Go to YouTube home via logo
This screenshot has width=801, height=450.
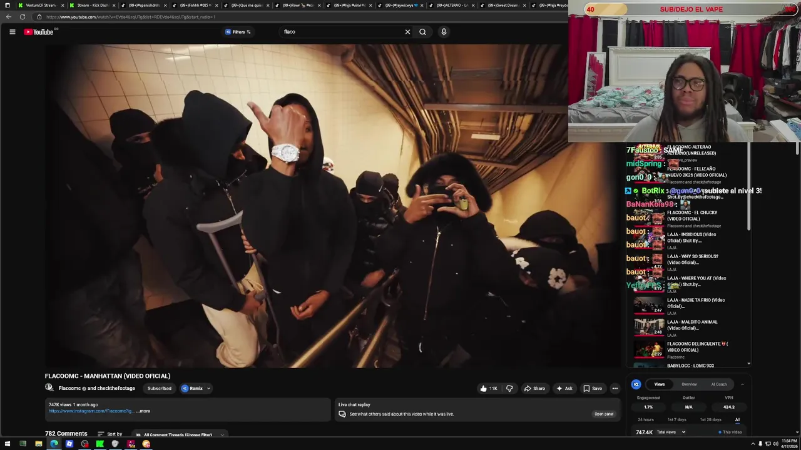pyautogui.click(x=39, y=32)
